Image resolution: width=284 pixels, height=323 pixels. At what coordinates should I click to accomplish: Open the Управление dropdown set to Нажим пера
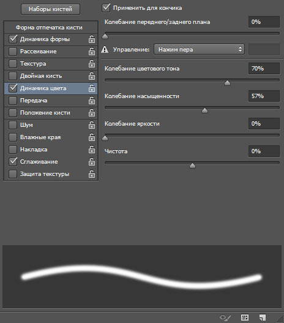click(x=199, y=50)
